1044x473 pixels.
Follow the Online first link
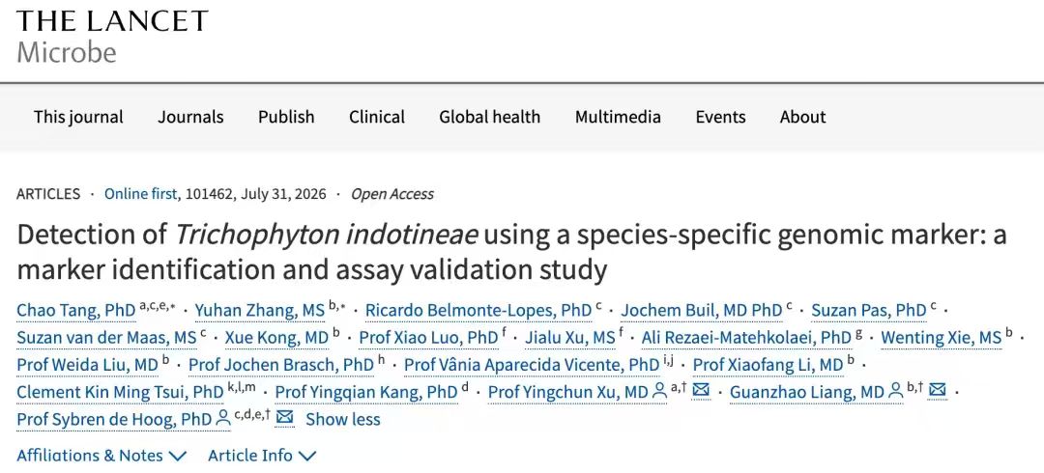tap(140, 194)
